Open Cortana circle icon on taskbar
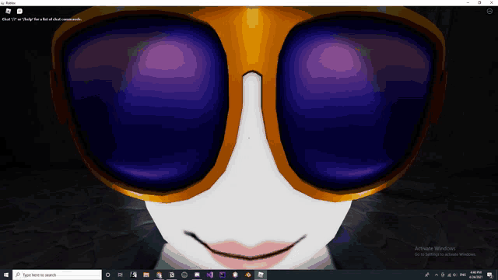Image resolution: width=498 pixels, height=280 pixels. point(108,275)
